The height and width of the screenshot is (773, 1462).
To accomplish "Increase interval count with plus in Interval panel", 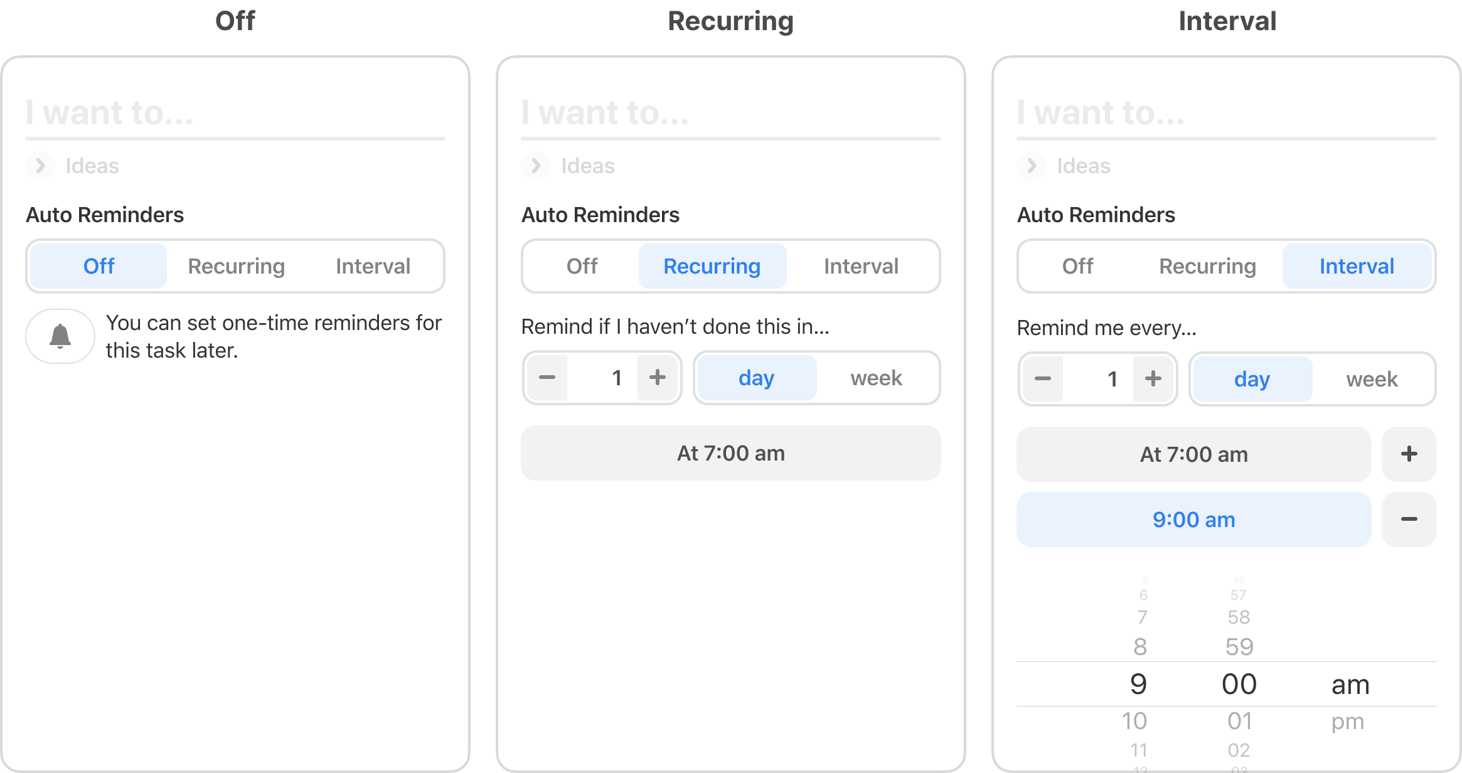I will [x=1153, y=379].
